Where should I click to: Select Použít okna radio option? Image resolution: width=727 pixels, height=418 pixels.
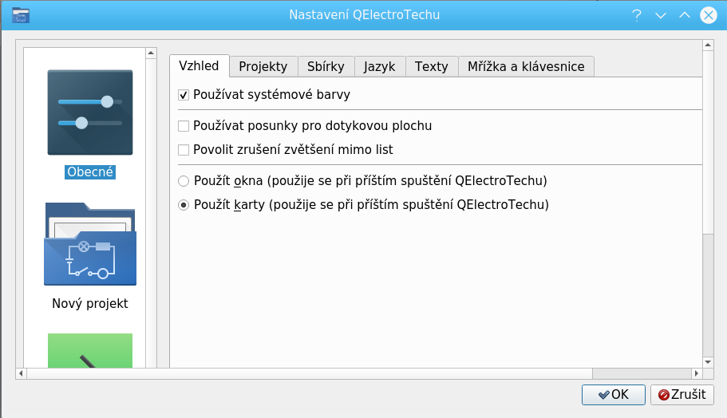pos(184,180)
